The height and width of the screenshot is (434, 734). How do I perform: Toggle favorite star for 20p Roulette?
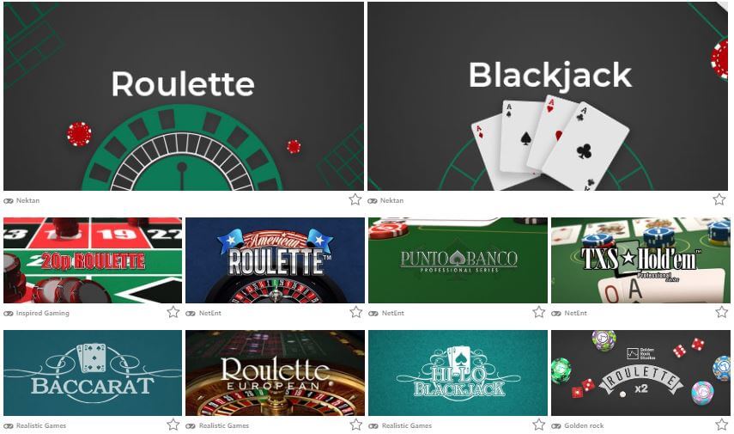pyautogui.click(x=173, y=312)
